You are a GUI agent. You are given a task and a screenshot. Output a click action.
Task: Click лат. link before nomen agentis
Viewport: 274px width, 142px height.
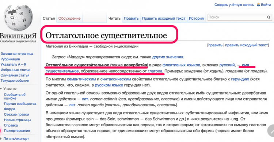coord(72,105)
